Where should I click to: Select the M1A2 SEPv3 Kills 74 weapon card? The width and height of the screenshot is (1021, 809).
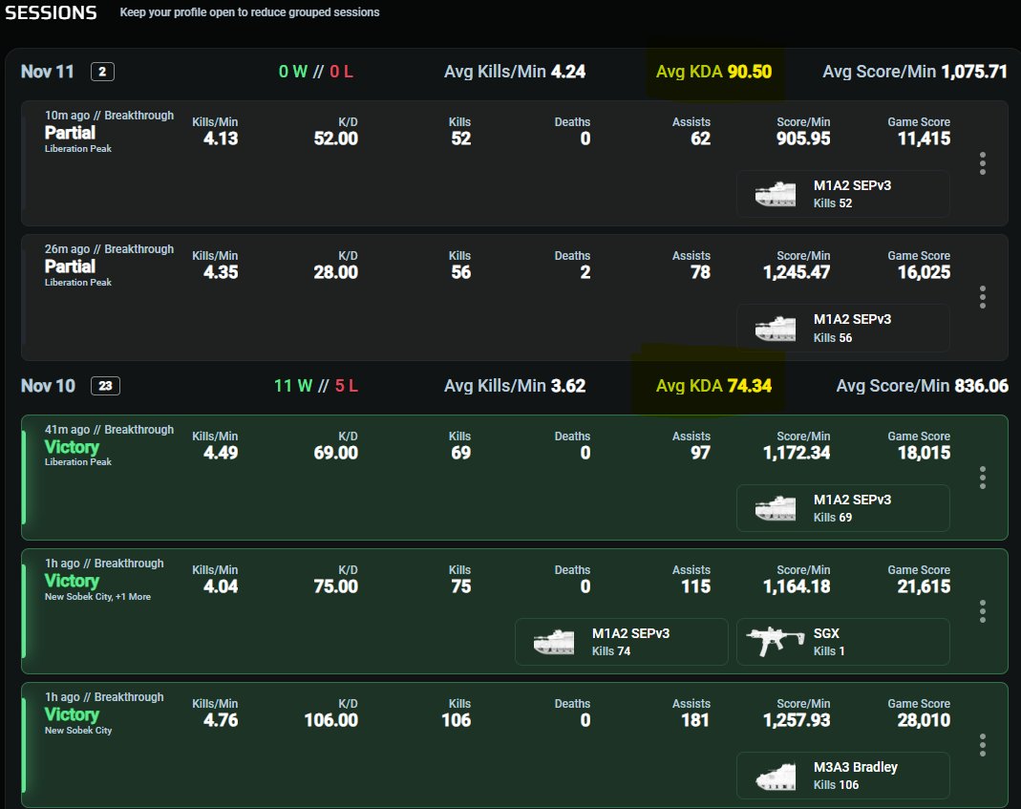point(621,642)
